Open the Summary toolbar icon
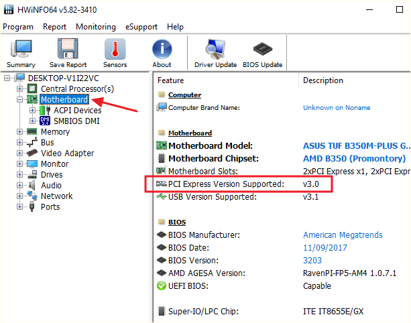 (x=21, y=49)
